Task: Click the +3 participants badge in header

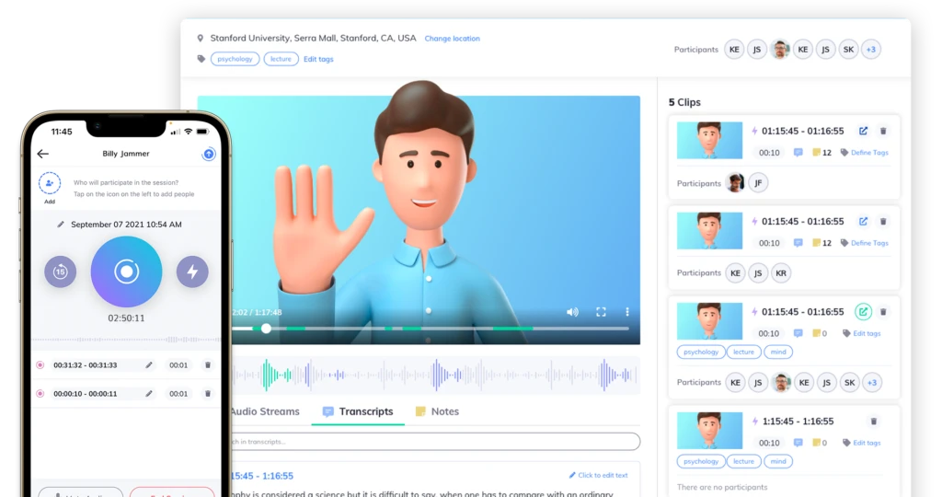Action: pos(871,50)
